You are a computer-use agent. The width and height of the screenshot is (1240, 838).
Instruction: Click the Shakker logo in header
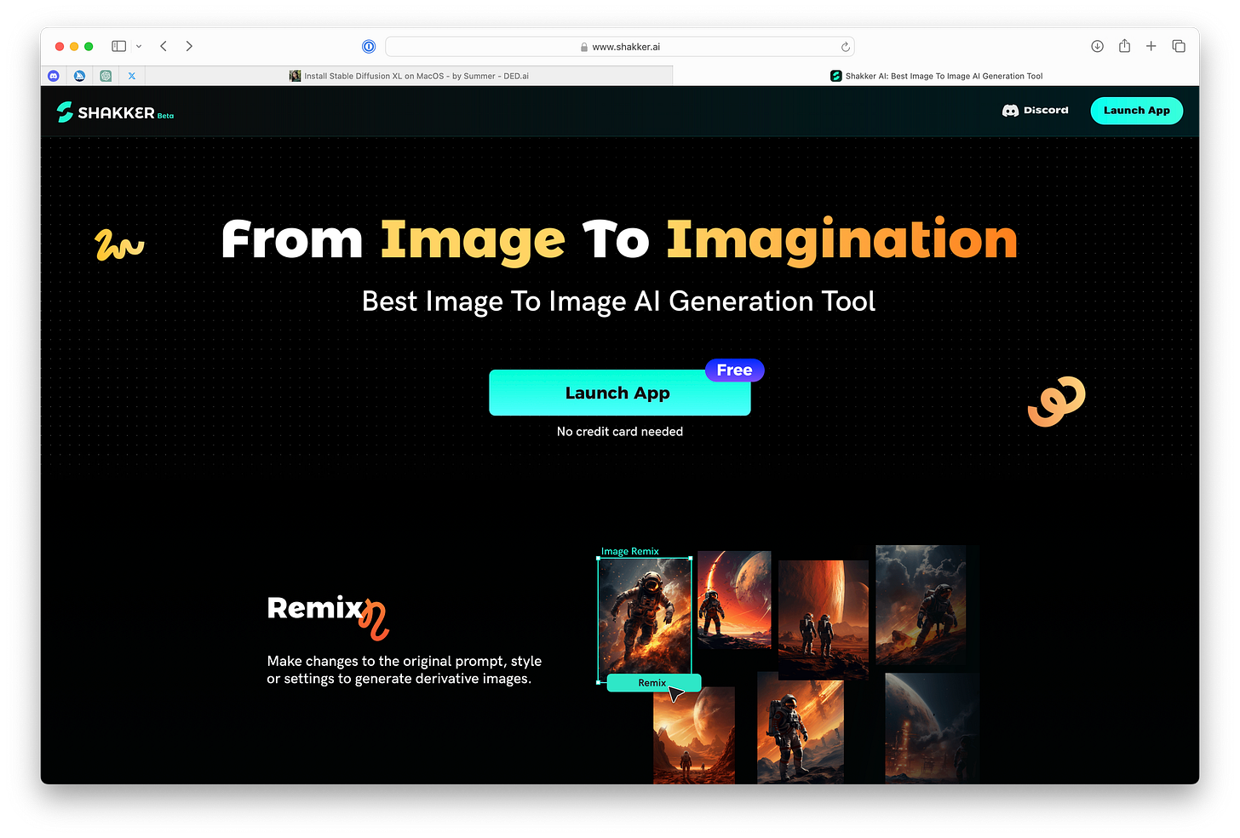click(x=115, y=112)
